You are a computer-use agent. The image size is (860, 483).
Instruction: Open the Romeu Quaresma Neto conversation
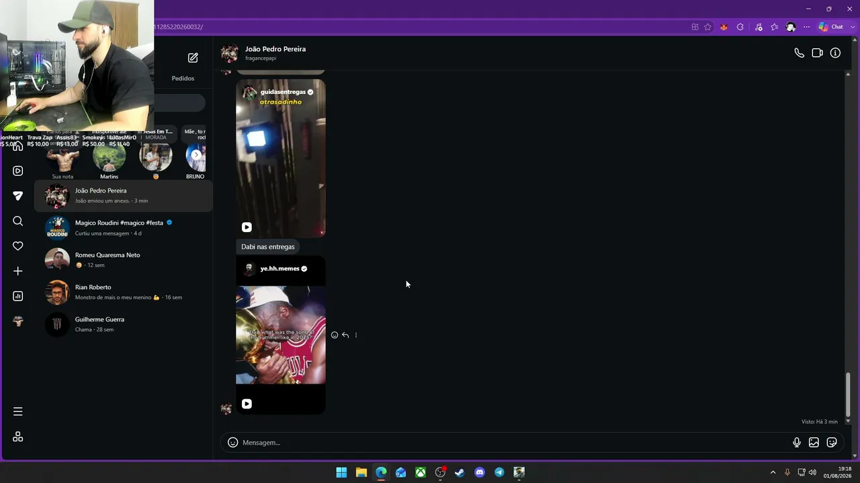tap(124, 260)
